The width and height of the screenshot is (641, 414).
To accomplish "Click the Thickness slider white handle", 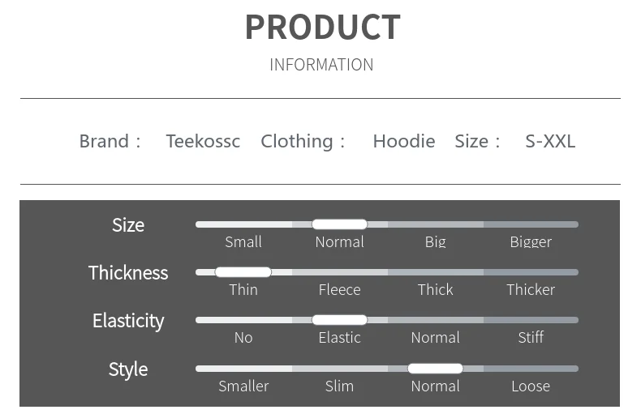I will point(243,272).
